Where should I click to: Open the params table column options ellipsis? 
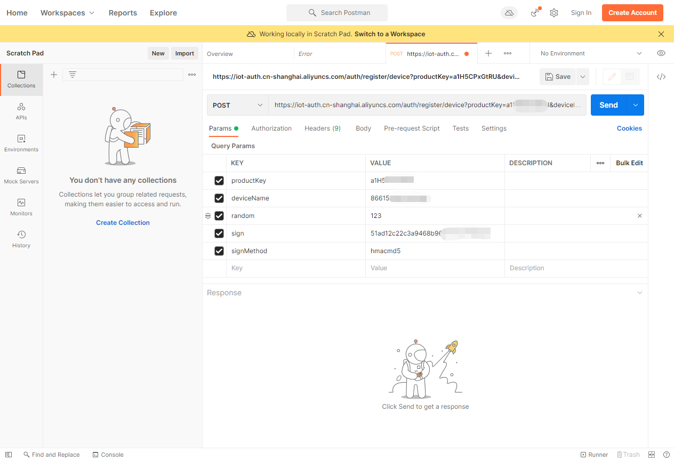click(600, 163)
